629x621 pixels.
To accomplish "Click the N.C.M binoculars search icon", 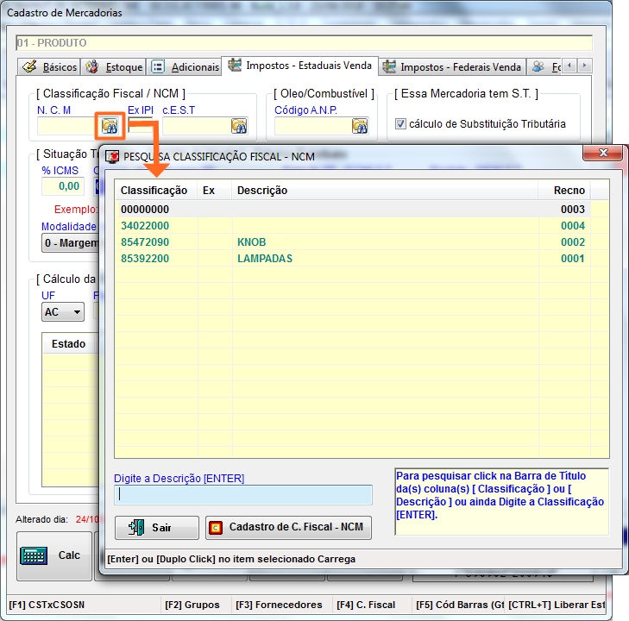I will click(x=110, y=126).
